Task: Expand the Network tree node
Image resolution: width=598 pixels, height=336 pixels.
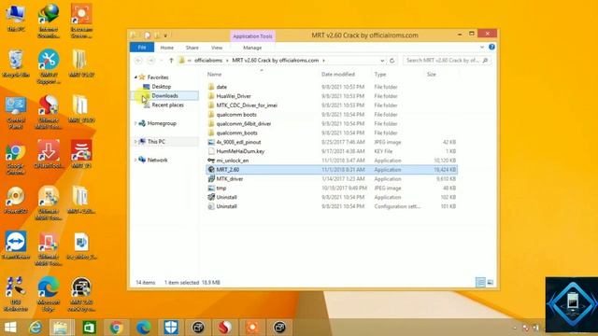Action: 135,160
